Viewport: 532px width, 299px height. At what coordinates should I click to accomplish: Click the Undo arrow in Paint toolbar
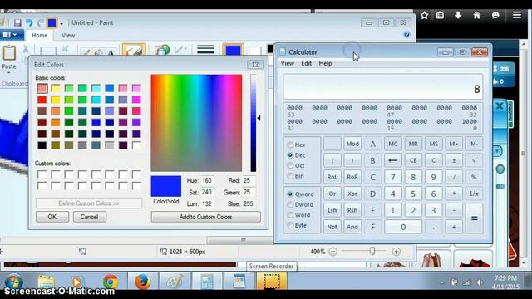click(x=29, y=22)
